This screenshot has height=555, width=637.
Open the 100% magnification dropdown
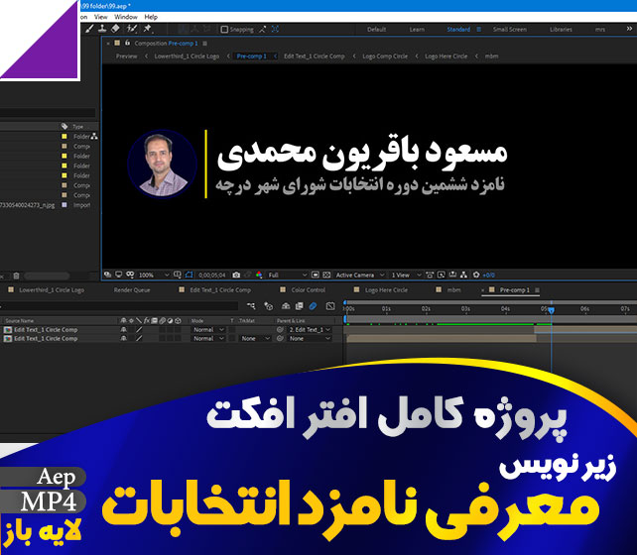(x=154, y=276)
